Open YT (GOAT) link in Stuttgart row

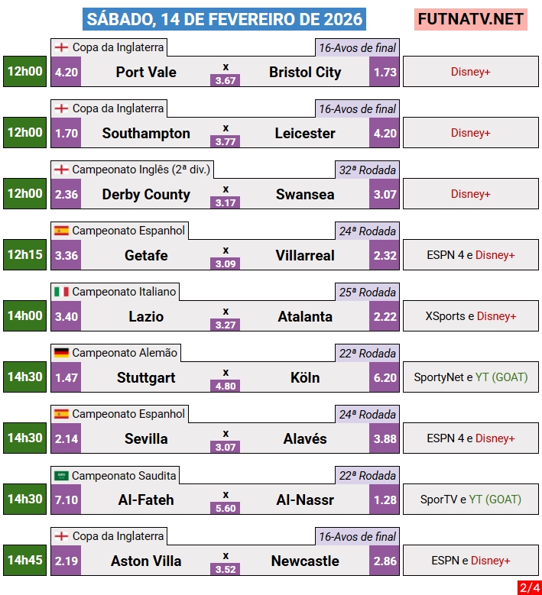(501, 377)
